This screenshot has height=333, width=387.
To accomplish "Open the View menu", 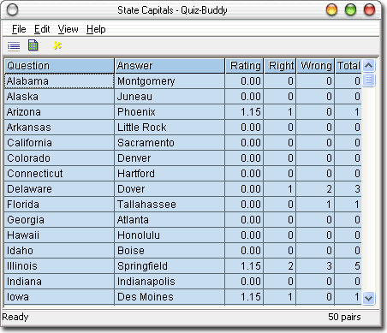I will [68, 29].
